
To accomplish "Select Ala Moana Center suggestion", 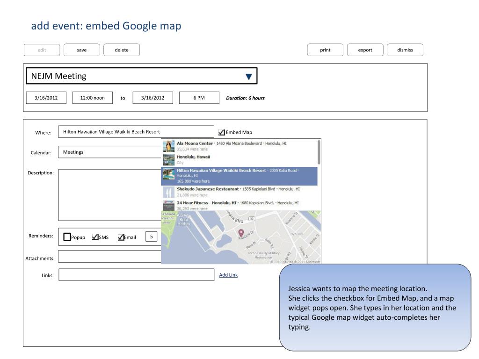I will [239, 146].
